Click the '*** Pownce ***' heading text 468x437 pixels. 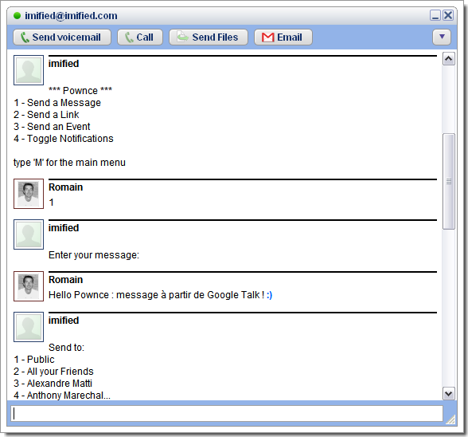point(80,90)
